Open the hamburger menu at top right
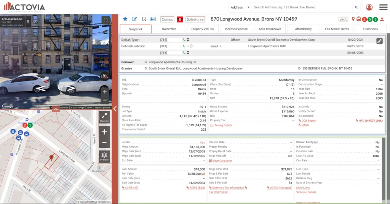 pos(383,7)
